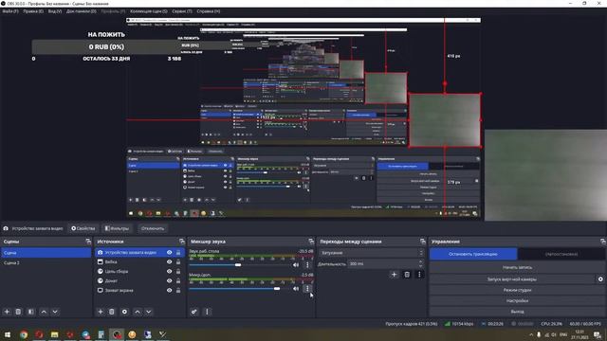
Task: Remove scene transition with trash icon
Action: point(407,275)
